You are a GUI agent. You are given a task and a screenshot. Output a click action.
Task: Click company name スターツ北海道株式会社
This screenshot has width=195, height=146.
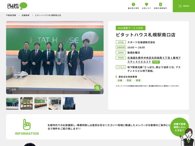tap(141, 42)
